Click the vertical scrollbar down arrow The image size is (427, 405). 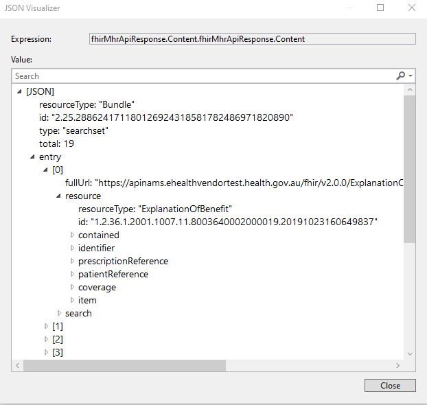point(410,354)
